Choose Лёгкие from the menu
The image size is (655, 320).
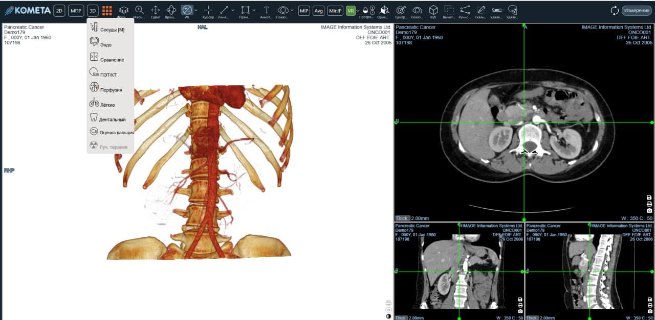click(111, 104)
